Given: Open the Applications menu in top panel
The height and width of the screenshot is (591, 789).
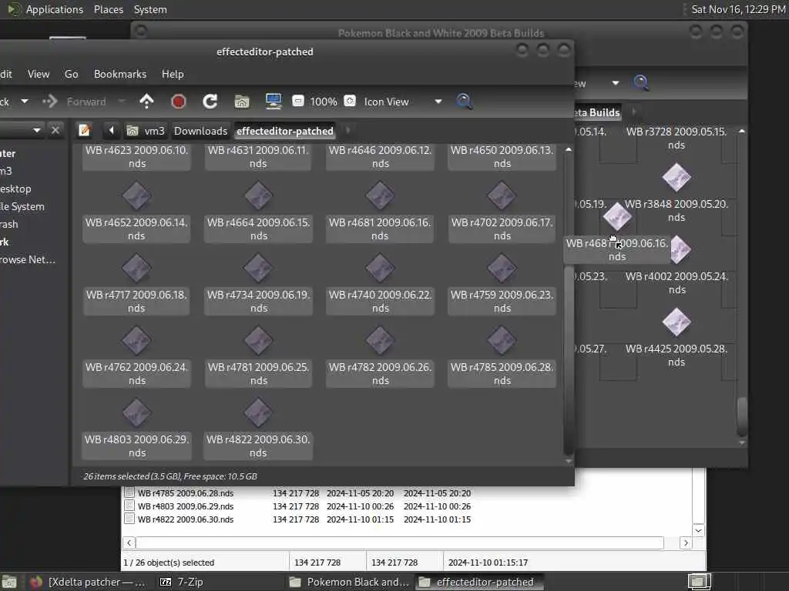Looking at the screenshot, I should coord(45,9).
